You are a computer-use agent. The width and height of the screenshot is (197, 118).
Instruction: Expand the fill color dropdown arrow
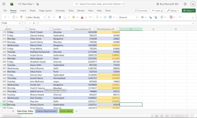[x=77, y=17]
